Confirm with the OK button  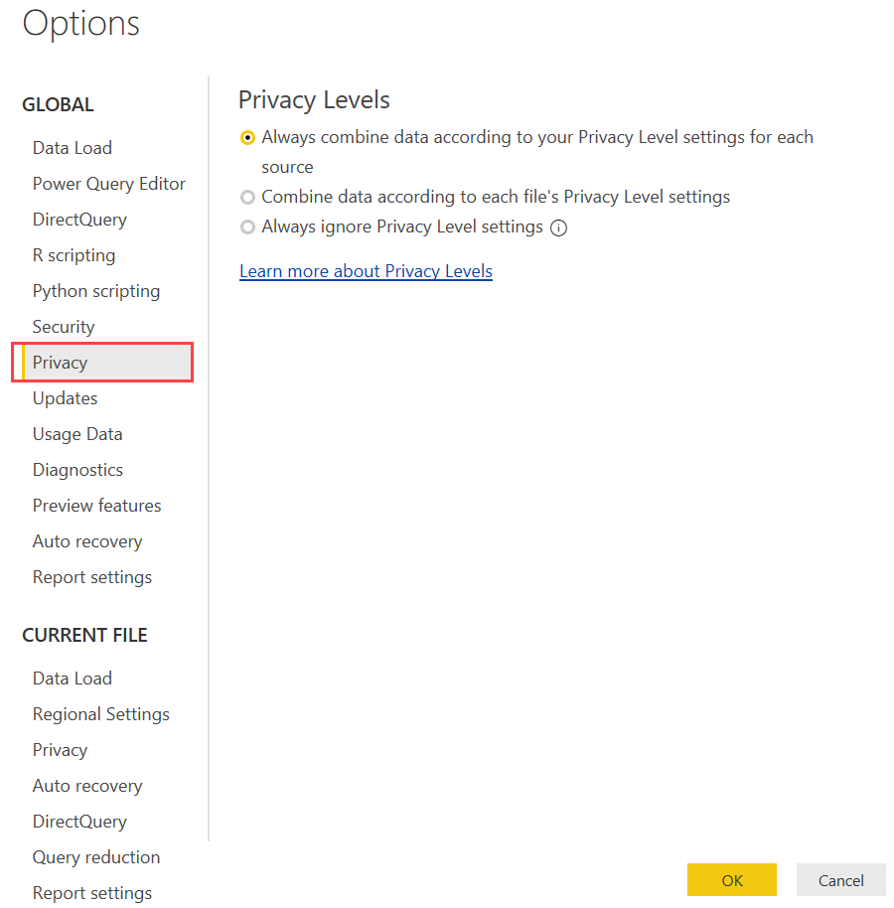[732, 879]
